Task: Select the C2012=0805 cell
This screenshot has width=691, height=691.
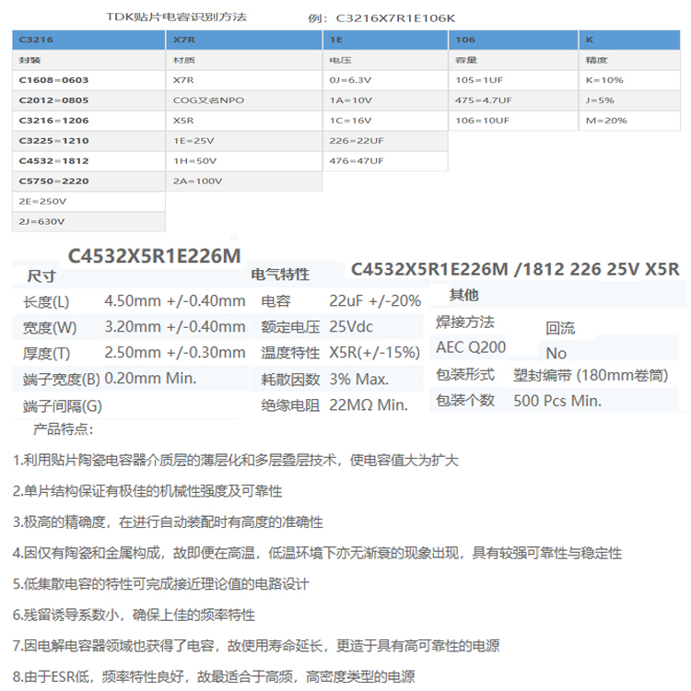Action: (88, 100)
